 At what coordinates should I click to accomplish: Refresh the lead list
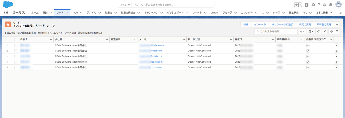pos(319,31)
